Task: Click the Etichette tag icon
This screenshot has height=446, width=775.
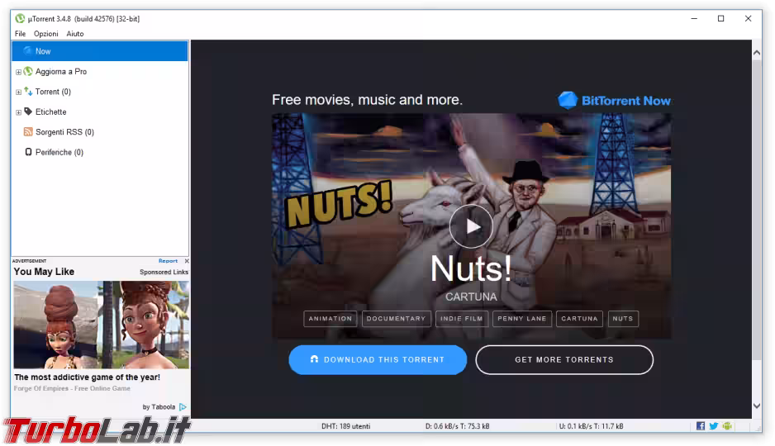Action: (28, 111)
